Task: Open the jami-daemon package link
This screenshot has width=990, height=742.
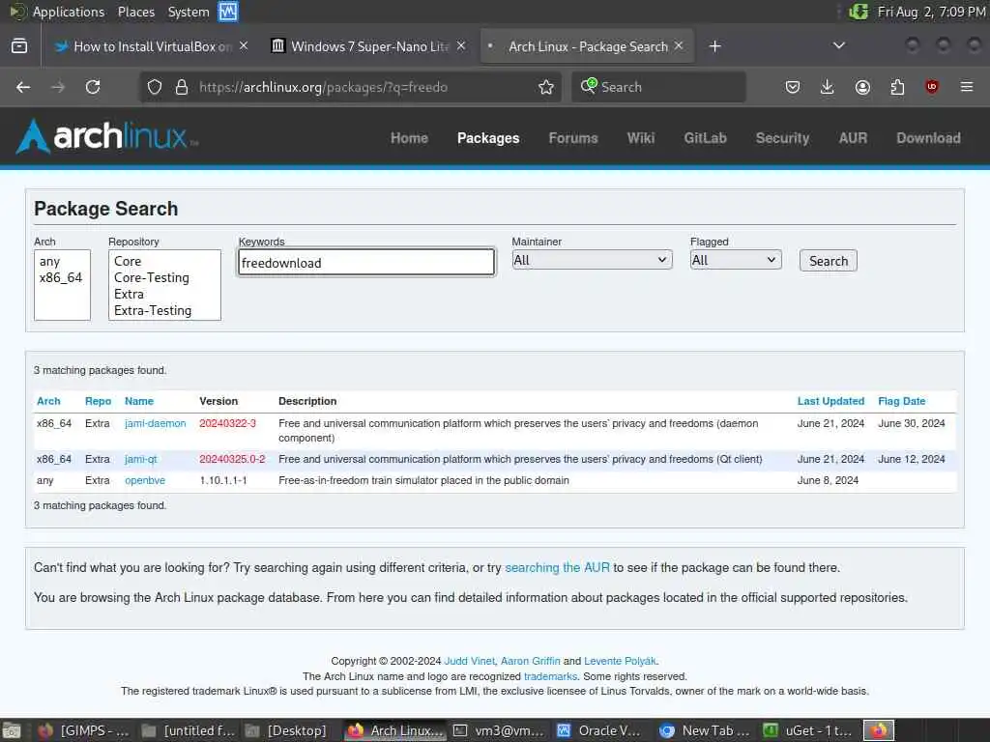Action: pos(156,423)
